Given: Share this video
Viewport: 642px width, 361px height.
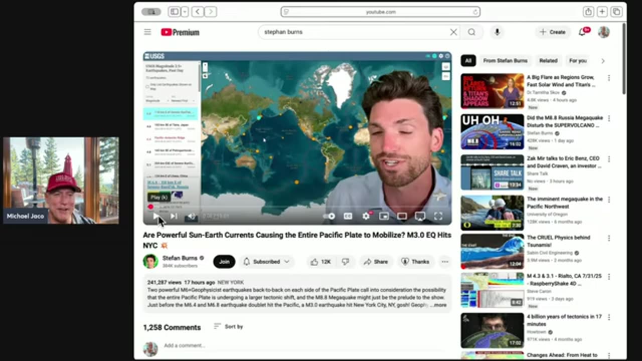Looking at the screenshot, I should coord(376,262).
